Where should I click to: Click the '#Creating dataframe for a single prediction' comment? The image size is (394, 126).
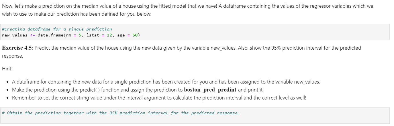click(57, 29)
